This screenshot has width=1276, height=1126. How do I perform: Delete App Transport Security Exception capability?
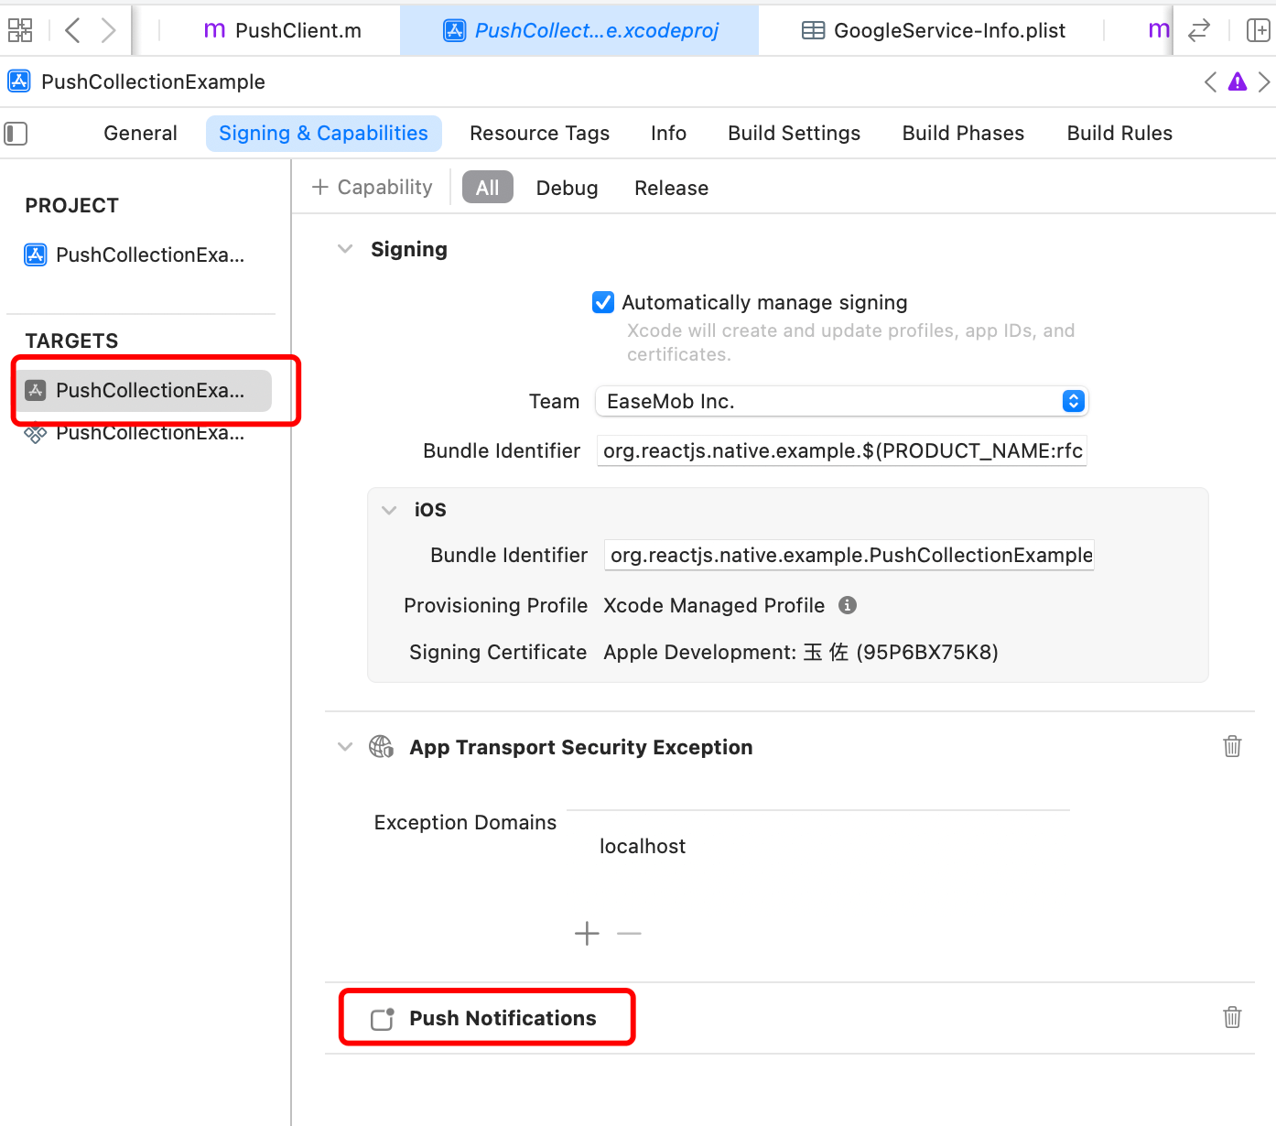(x=1232, y=746)
